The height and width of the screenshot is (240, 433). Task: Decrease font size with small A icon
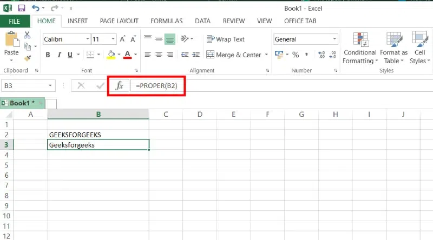pyautogui.click(x=133, y=39)
